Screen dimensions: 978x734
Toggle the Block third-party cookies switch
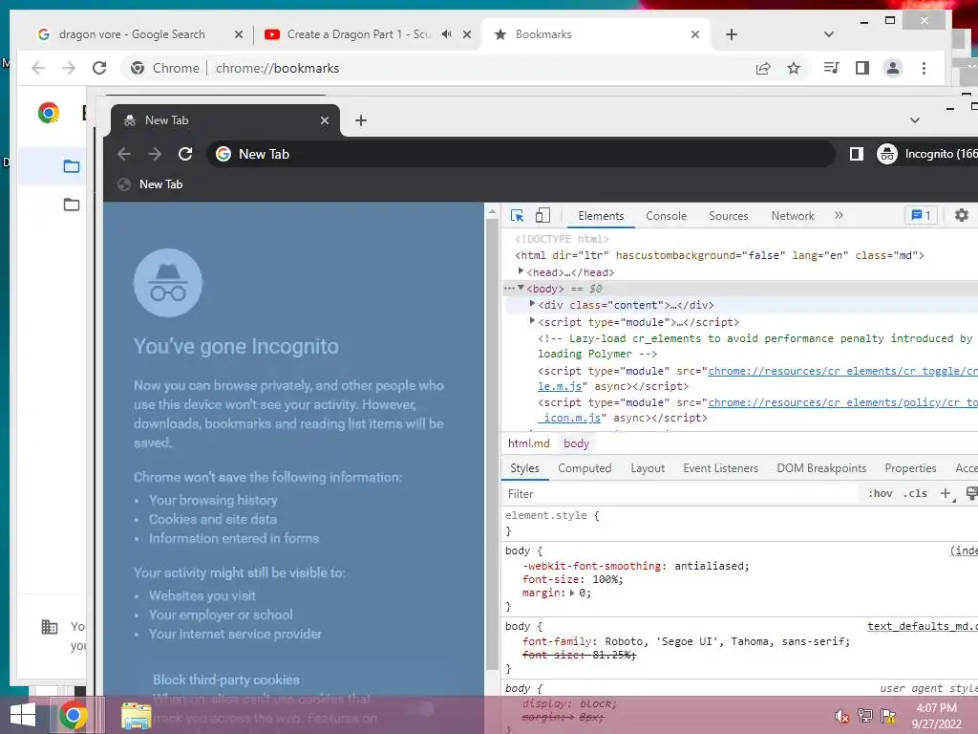[x=419, y=708]
